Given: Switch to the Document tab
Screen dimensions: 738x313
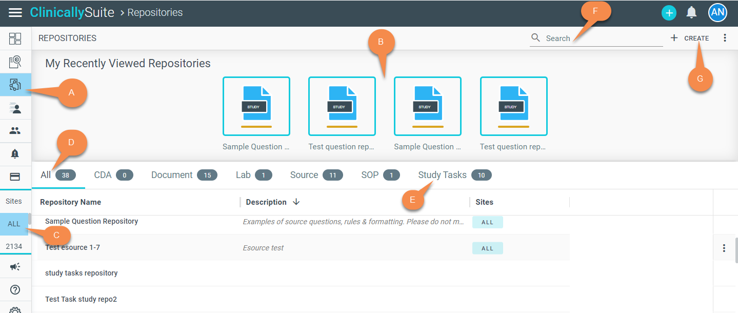Looking at the screenshot, I should pyautogui.click(x=184, y=175).
